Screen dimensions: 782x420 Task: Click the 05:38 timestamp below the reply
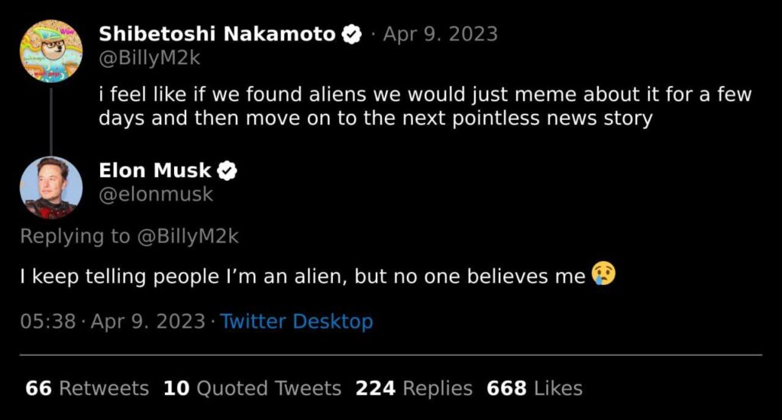tap(48, 321)
